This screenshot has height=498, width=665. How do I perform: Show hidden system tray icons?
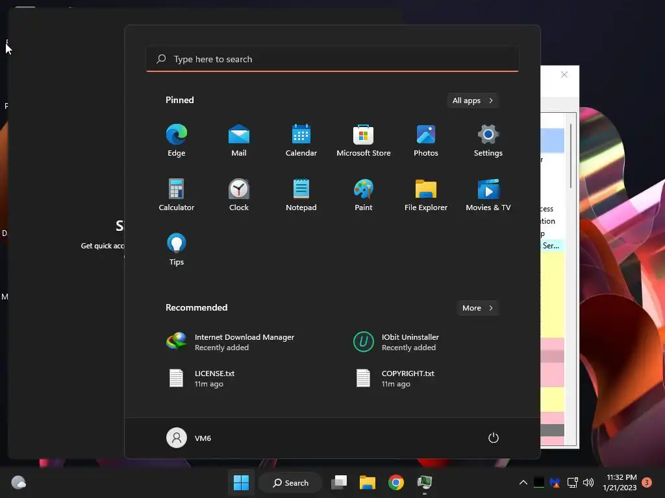tap(523, 482)
